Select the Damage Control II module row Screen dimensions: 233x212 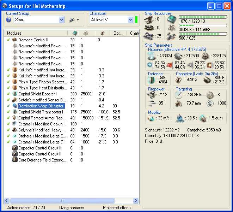(x=71, y=40)
